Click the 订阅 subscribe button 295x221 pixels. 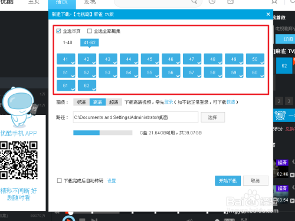tap(286, 39)
